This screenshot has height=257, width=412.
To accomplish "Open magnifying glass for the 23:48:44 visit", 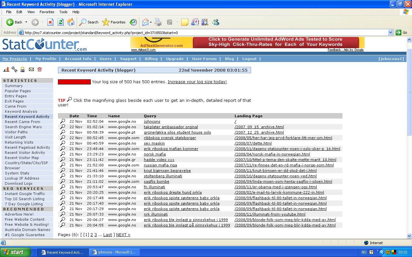I will [63, 149].
